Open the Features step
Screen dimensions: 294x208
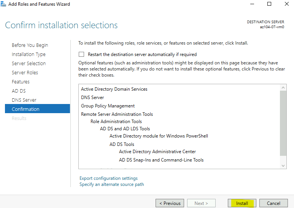21,82
